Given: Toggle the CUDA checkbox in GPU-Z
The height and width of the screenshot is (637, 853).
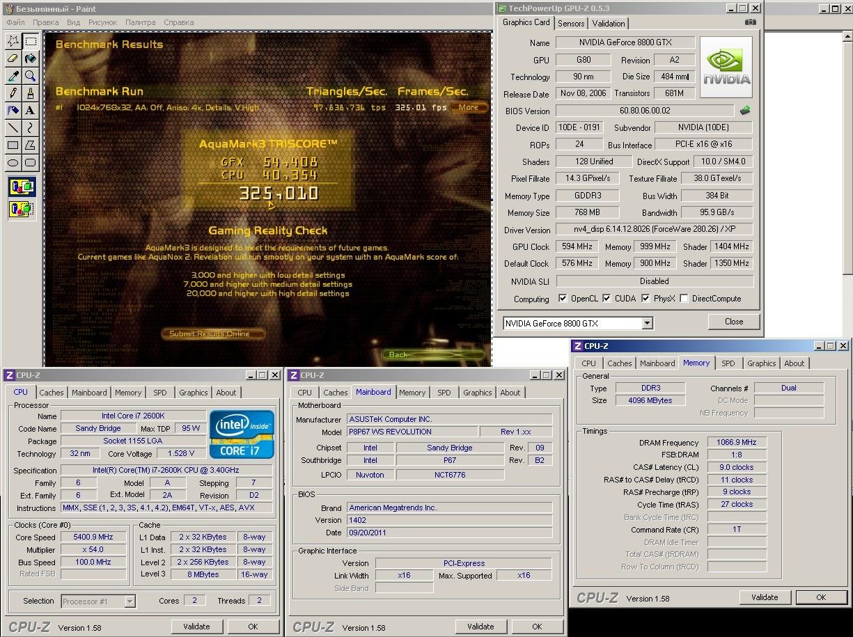Looking at the screenshot, I should tap(607, 299).
